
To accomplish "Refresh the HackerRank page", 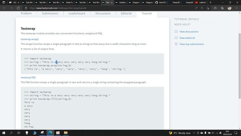I will coord(18,8).
